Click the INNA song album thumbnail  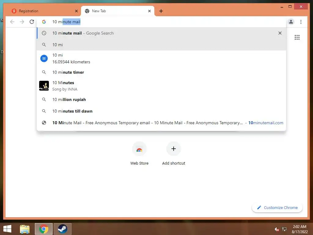coord(44,86)
